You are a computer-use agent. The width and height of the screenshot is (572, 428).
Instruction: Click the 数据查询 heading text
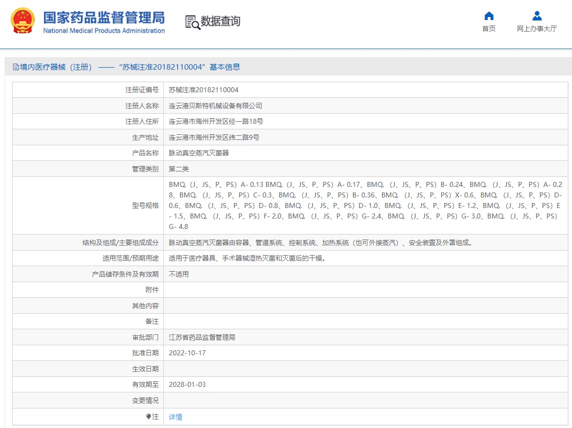point(221,21)
